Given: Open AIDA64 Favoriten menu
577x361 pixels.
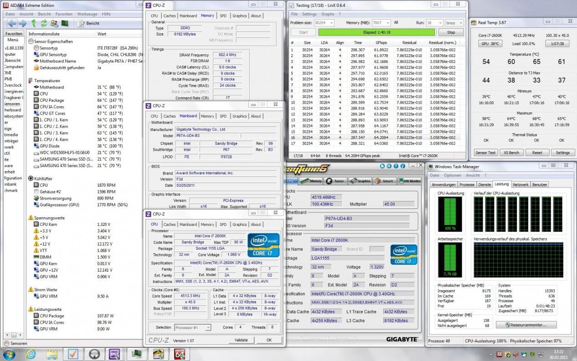Looking at the screenshot, I should [x=64, y=14].
